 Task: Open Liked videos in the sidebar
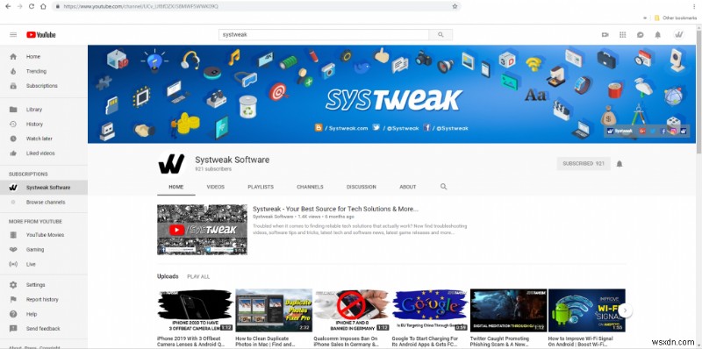click(44, 153)
